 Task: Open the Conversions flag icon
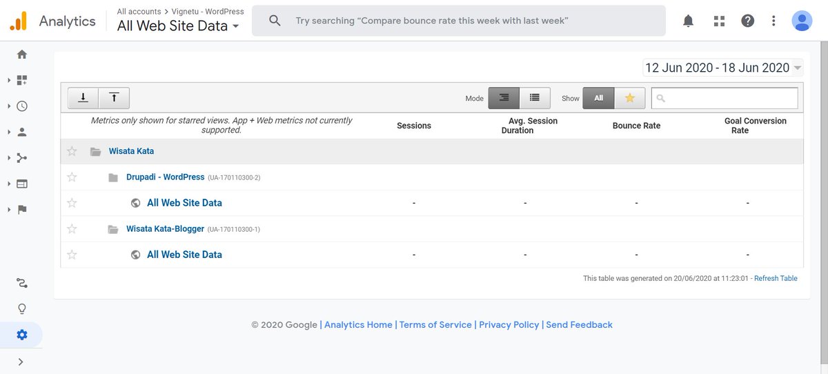tap(22, 210)
